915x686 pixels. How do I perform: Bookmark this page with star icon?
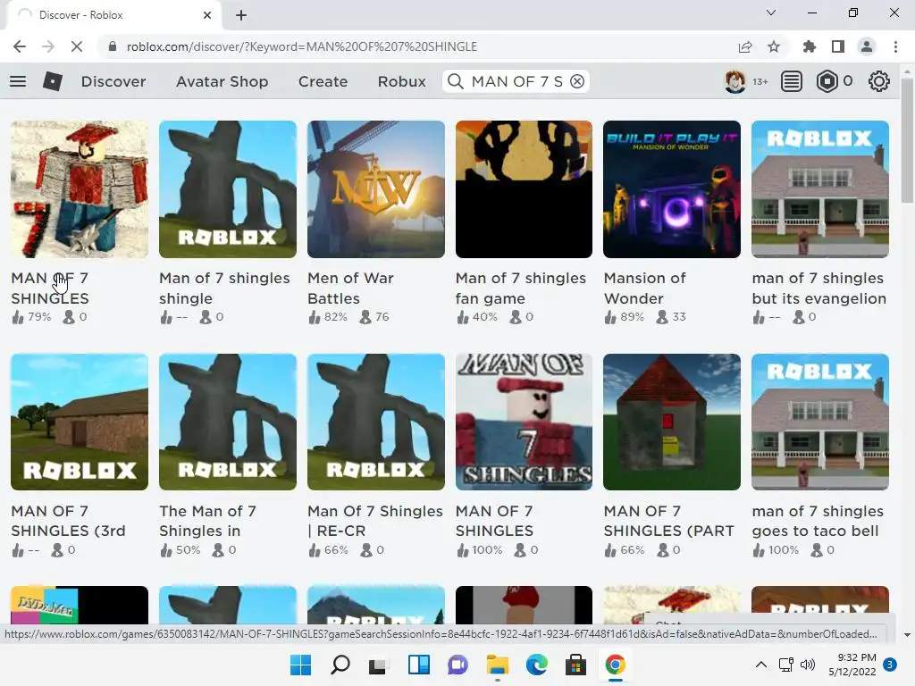[x=774, y=46]
